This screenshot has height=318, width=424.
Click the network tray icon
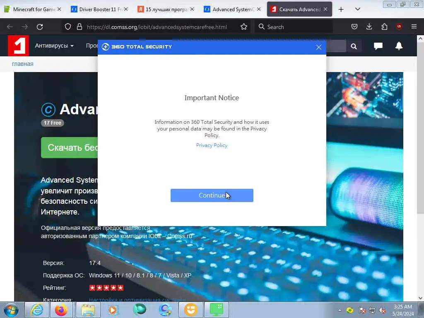tap(372, 310)
